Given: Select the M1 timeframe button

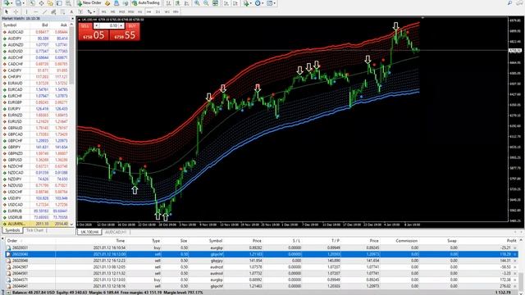Looking at the screenshot, I should pyautogui.click(x=104, y=11).
